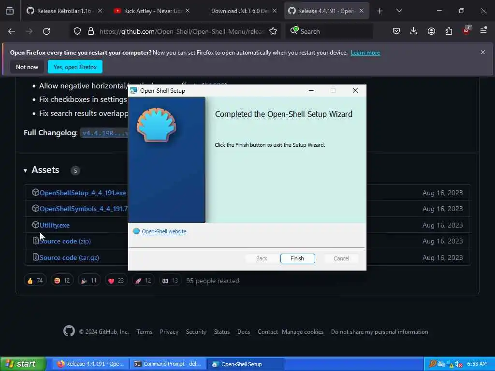Bookmark this page with the star

pyautogui.click(x=273, y=31)
